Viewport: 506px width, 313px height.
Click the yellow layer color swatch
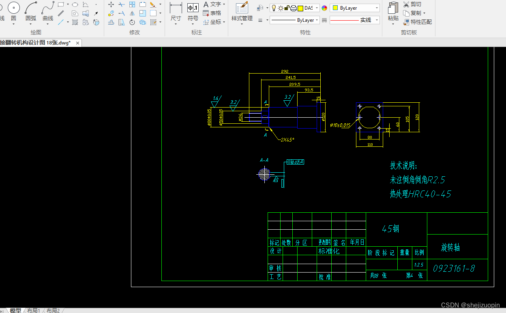point(300,8)
